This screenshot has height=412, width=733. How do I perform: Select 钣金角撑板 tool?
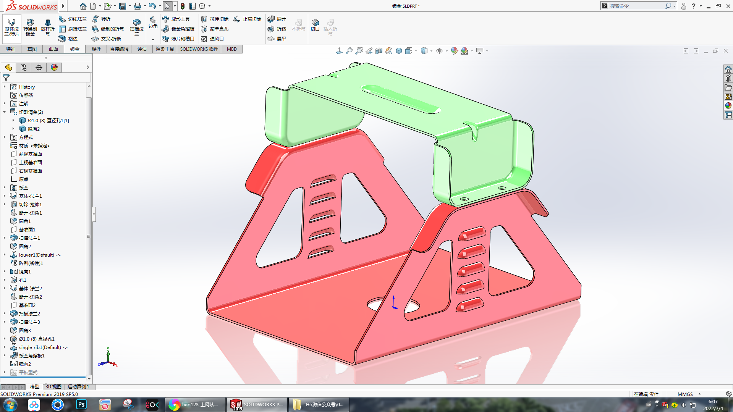click(x=178, y=29)
